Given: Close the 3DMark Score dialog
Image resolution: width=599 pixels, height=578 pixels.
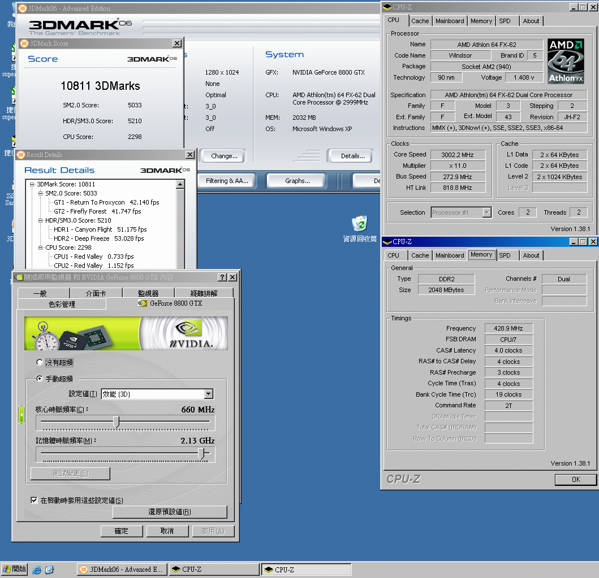Looking at the screenshot, I should (177, 44).
